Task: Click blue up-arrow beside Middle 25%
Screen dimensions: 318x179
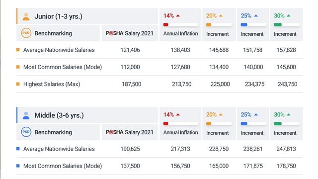Action: click(x=256, y=115)
